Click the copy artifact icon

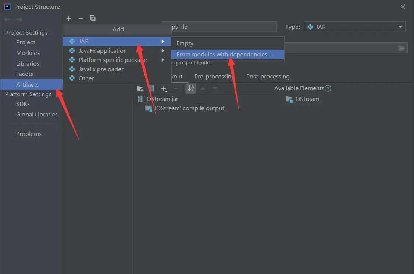tap(93, 18)
